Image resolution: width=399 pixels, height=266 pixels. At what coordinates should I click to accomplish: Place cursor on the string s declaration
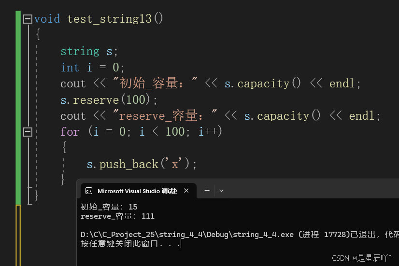pyautogui.click(x=89, y=51)
